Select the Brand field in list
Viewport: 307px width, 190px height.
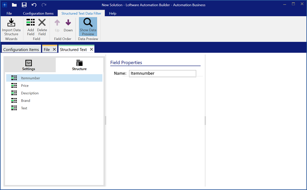tap(26, 101)
